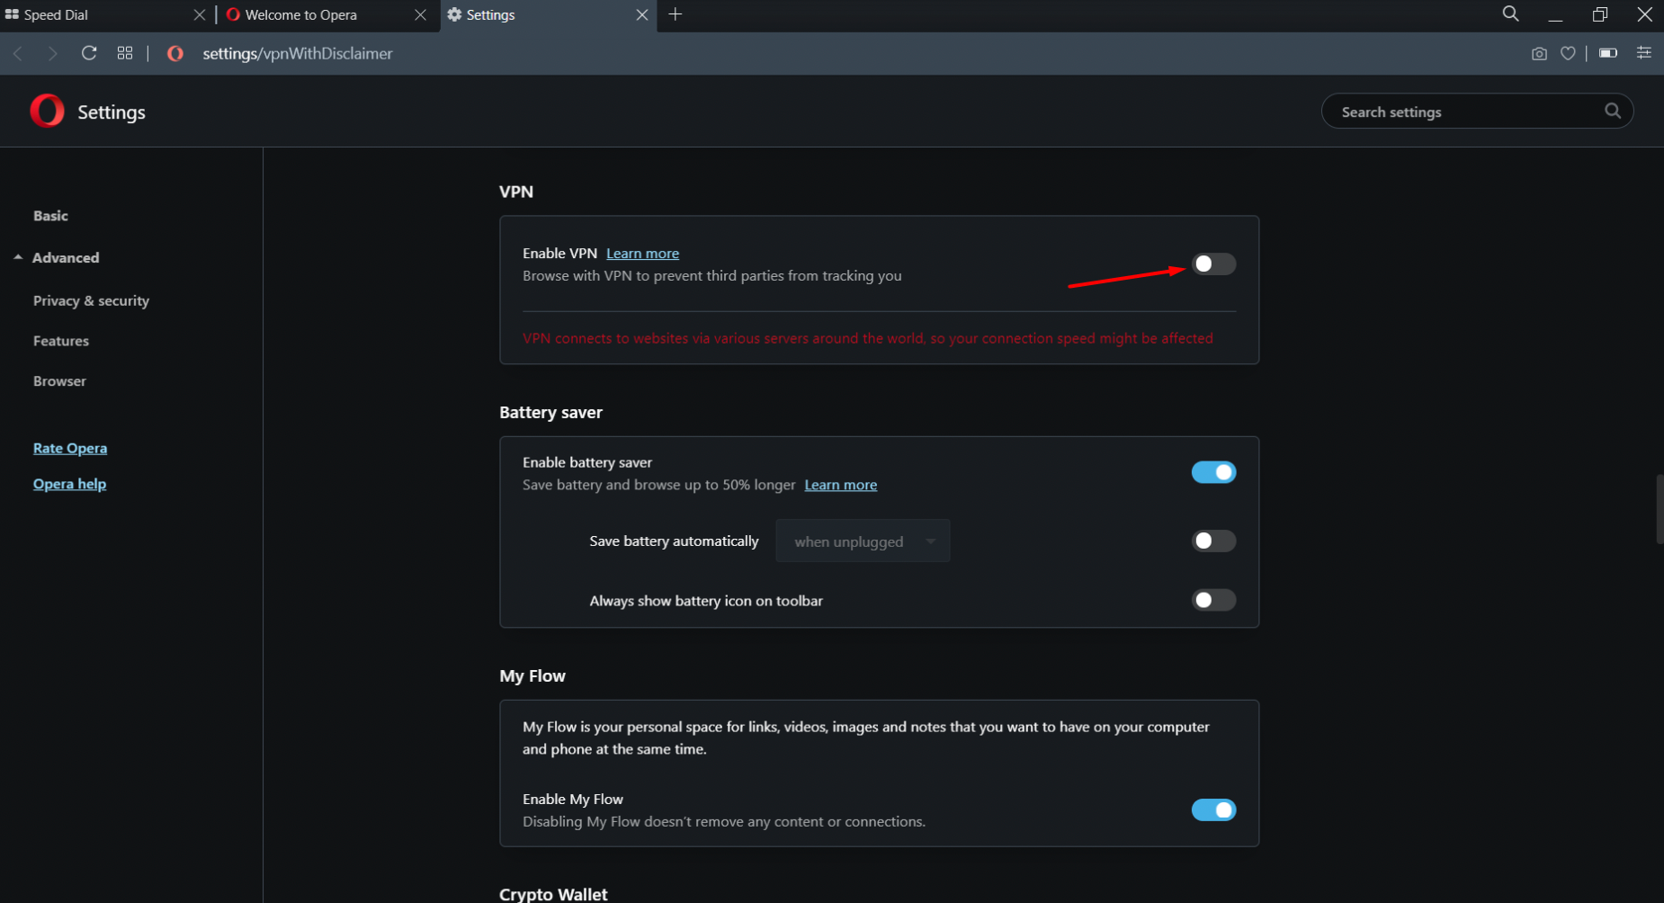Click the Rate Opera link

[70, 448]
